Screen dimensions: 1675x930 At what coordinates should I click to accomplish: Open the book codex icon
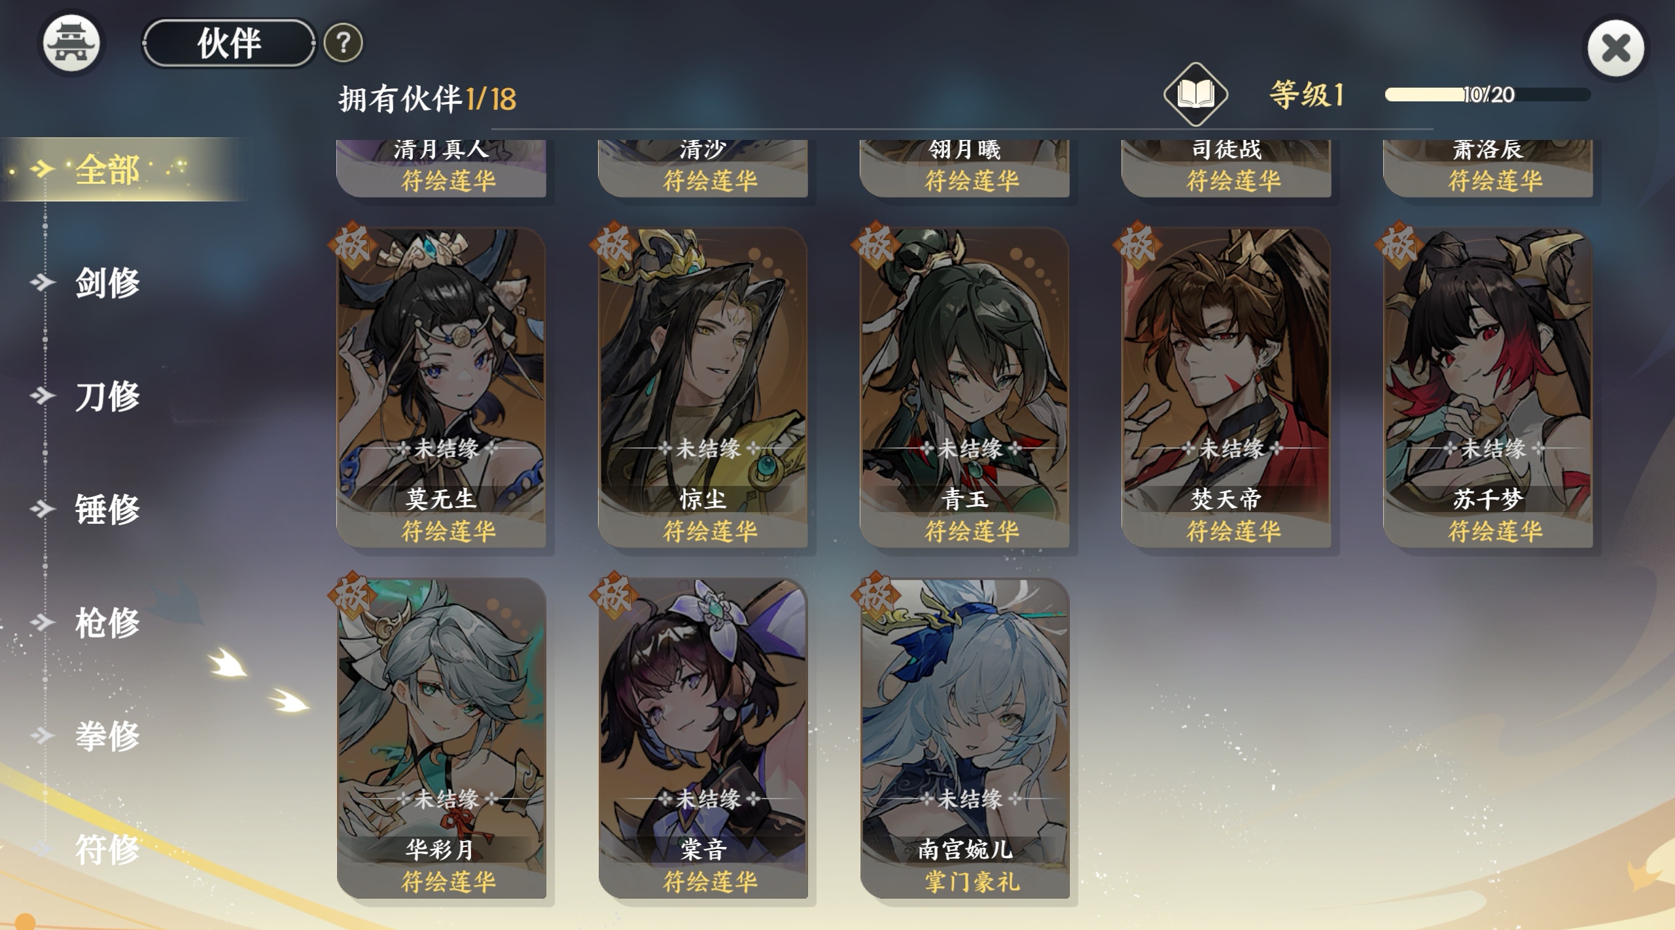pyautogui.click(x=1195, y=94)
